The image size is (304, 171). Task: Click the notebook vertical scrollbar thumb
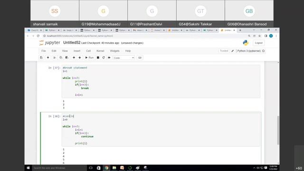(x=278, y=130)
